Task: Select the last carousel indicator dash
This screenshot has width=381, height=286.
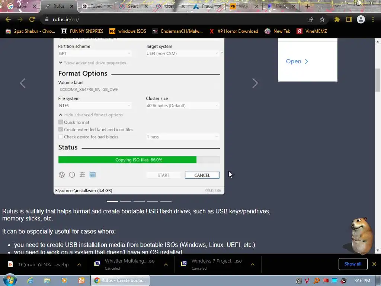Action: click(166, 201)
